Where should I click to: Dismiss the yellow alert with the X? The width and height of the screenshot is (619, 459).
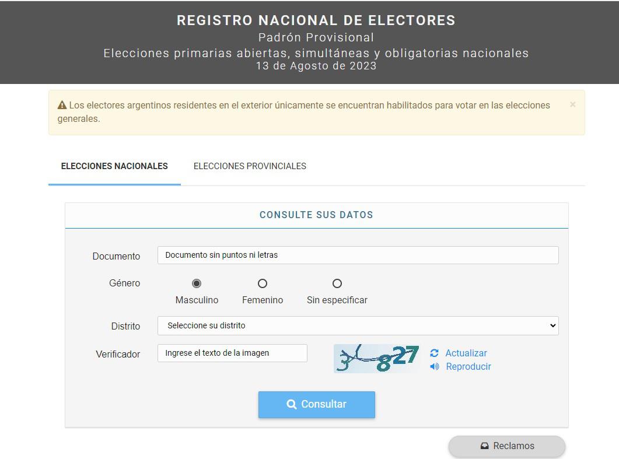coord(572,104)
